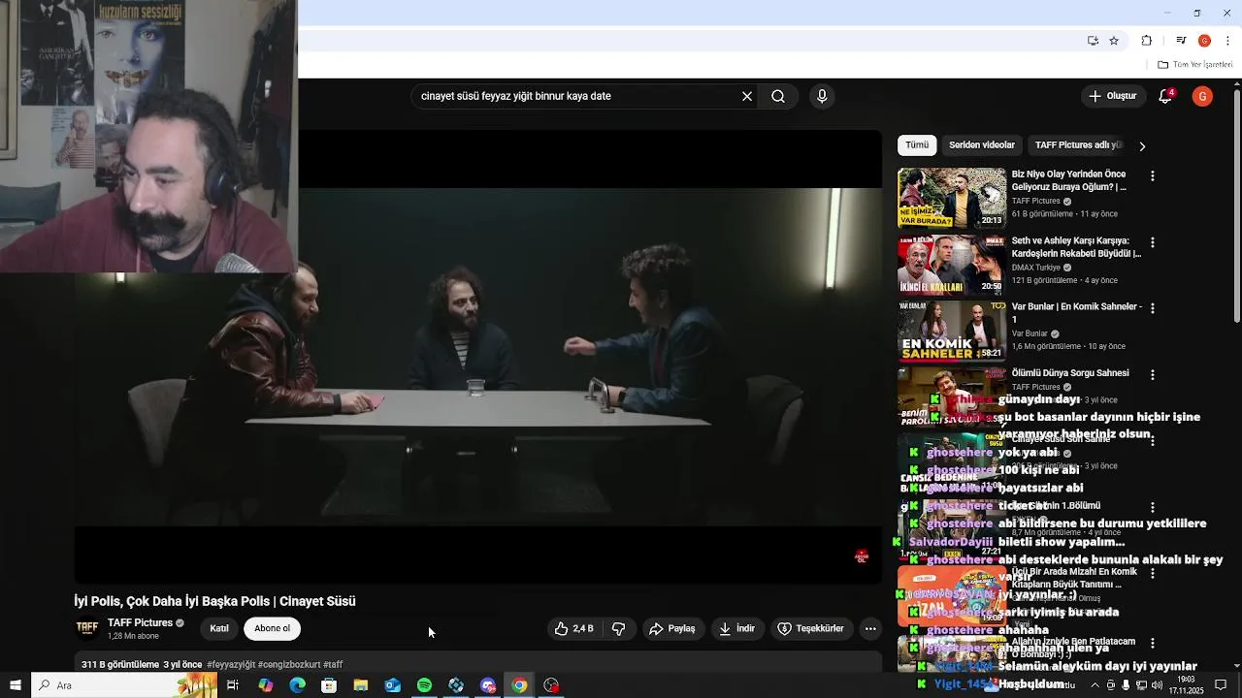The height and width of the screenshot is (698, 1242).
Task: Open the 'Biz Niye Olay Yerinden Önce' video thumbnail
Action: 952,198
